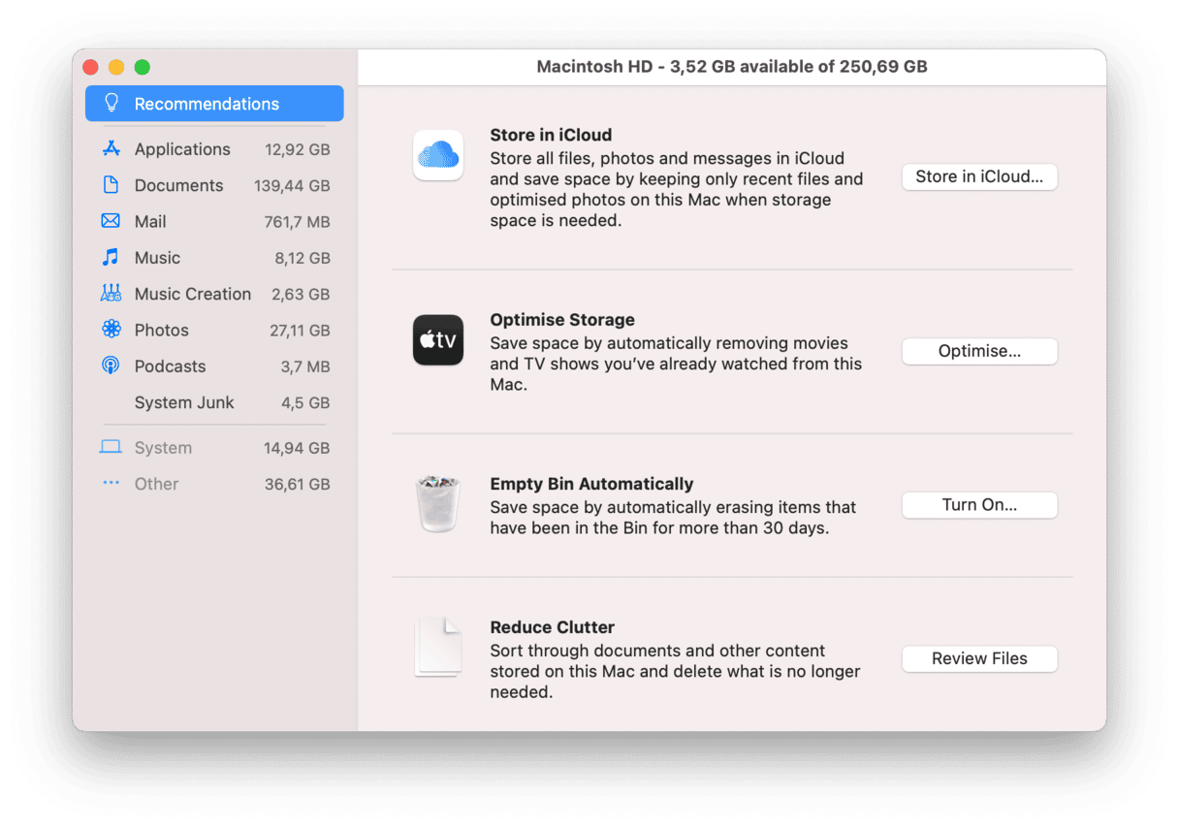Click the Mail envelope icon
This screenshot has width=1179, height=827.
111,220
